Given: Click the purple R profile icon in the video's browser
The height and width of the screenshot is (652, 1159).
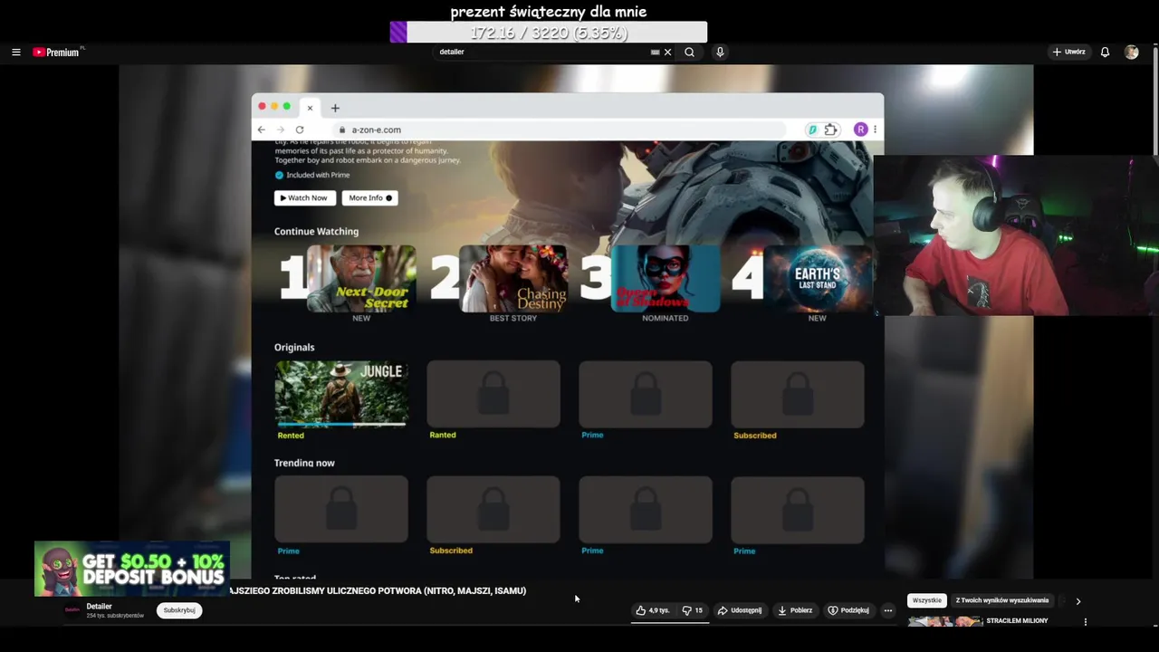Looking at the screenshot, I should tap(860, 129).
